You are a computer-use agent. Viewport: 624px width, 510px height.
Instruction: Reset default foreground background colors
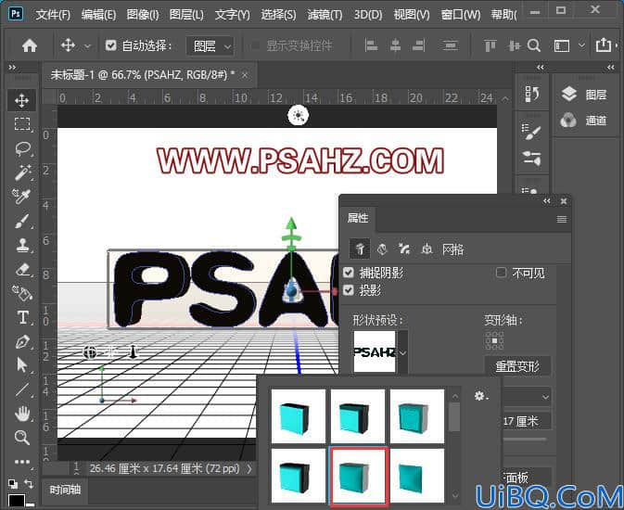pyautogui.click(x=13, y=483)
